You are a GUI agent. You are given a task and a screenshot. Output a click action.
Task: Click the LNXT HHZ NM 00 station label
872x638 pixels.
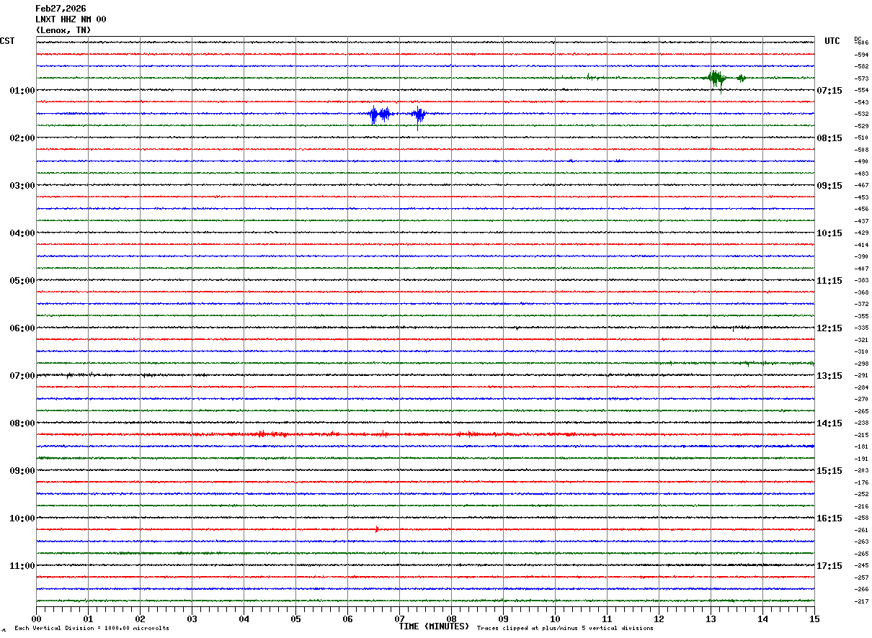pyautogui.click(x=71, y=19)
